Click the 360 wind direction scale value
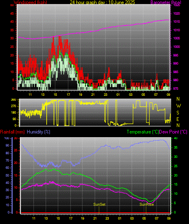 coord(13,100)
